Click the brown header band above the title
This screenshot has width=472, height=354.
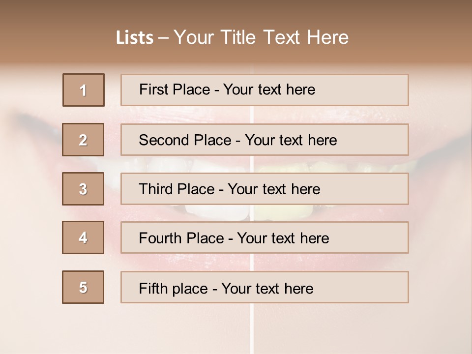pos(236,11)
